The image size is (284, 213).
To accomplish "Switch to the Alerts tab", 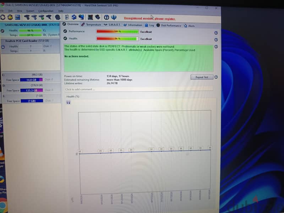I will [x=189, y=26].
